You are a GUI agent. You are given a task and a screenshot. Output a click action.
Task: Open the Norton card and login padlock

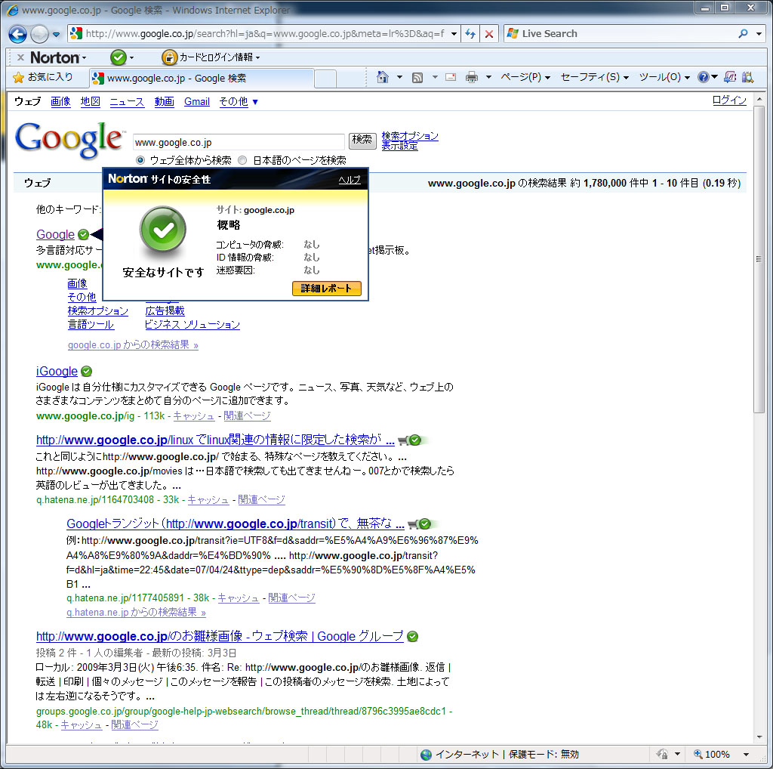pyautogui.click(x=169, y=57)
